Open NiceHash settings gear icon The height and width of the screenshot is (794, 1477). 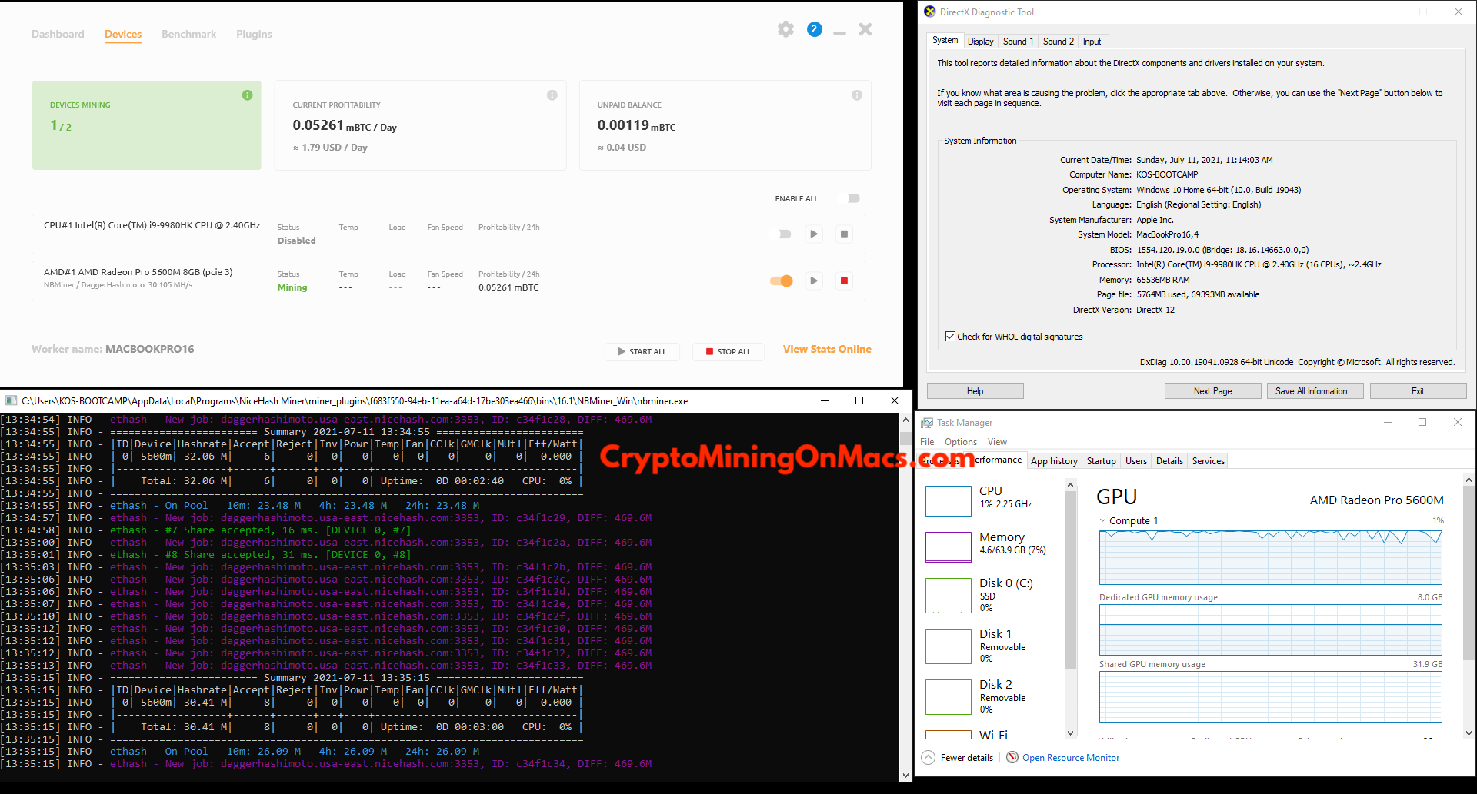pyautogui.click(x=785, y=29)
